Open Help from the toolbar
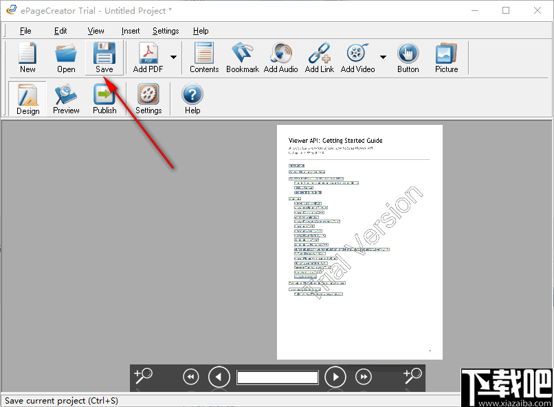The height and width of the screenshot is (407, 554). click(192, 99)
